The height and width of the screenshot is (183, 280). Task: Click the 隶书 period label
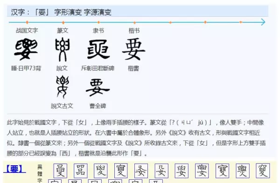coord(98,30)
